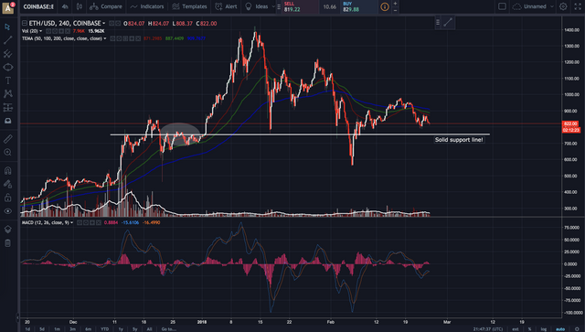
Task: Grab the floating drawing toolbar handle
Action: (438, 22)
